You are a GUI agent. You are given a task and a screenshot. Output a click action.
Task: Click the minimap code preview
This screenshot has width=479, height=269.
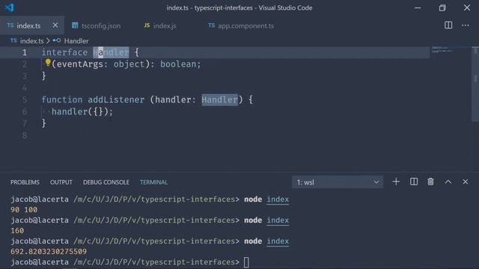click(442, 50)
